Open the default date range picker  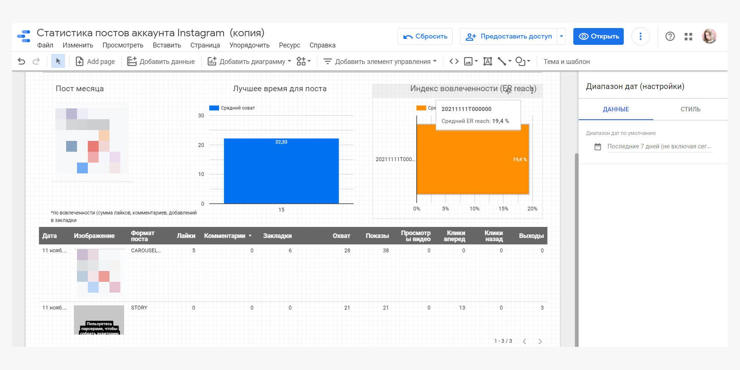(659, 147)
